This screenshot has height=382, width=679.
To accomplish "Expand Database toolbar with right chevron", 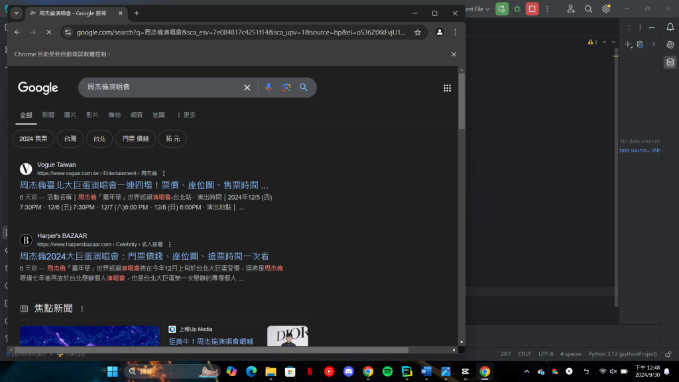I will (x=653, y=44).
